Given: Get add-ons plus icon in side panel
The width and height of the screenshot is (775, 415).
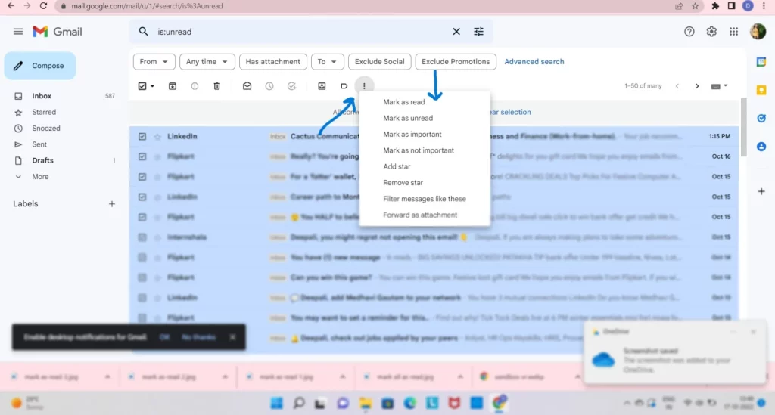Looking at the screenshot, I should [761, 191].
